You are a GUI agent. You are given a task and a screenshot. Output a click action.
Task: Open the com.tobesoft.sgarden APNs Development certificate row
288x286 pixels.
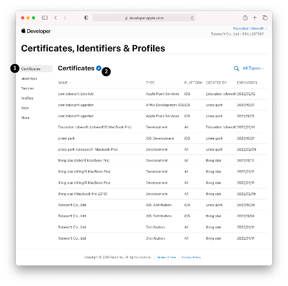pyautogui.click(x=162, y=105)
